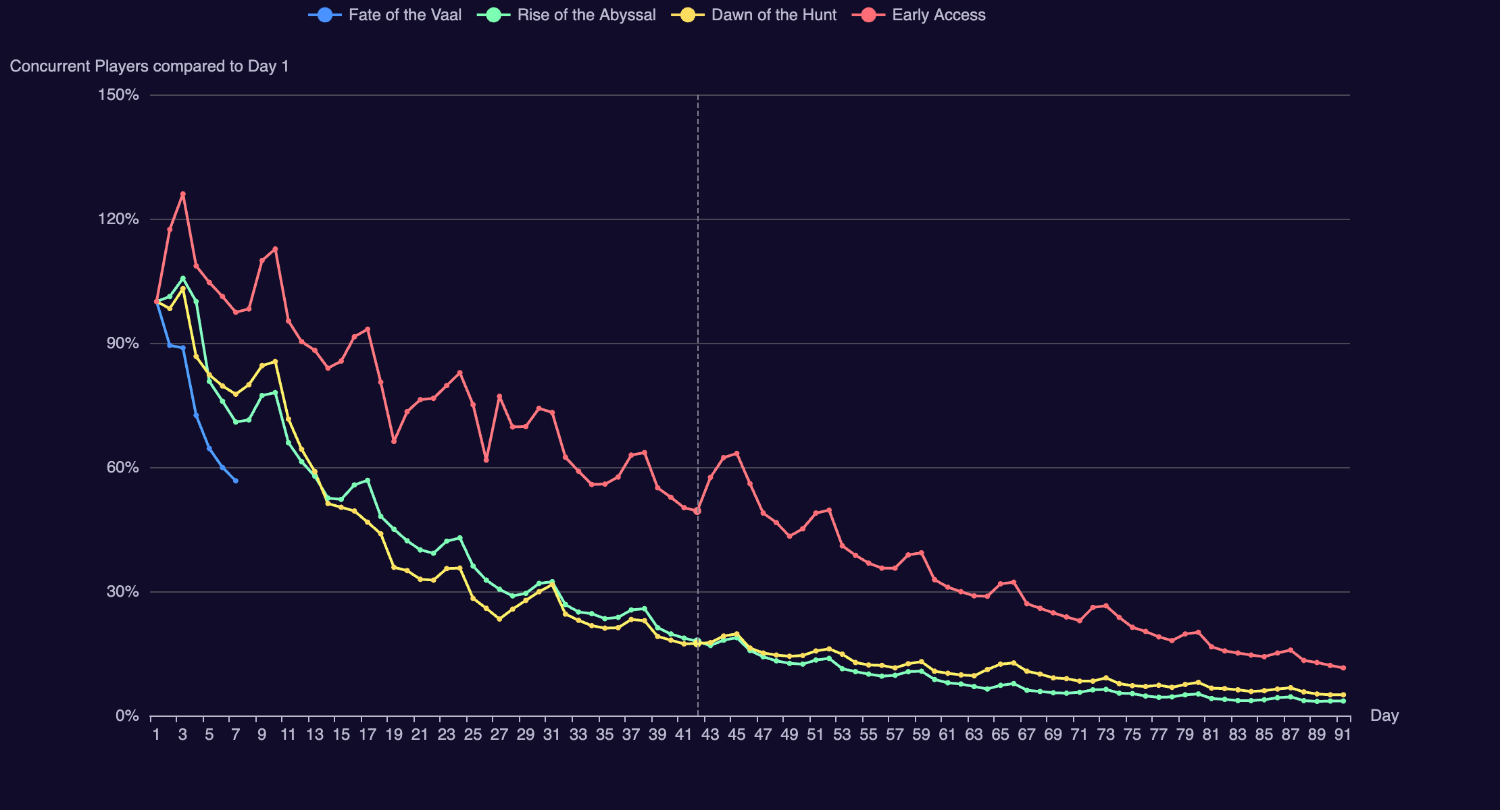1500x810 pixels.
Task: Hide the Early Access series label
Action: click(x=939, y=15)
